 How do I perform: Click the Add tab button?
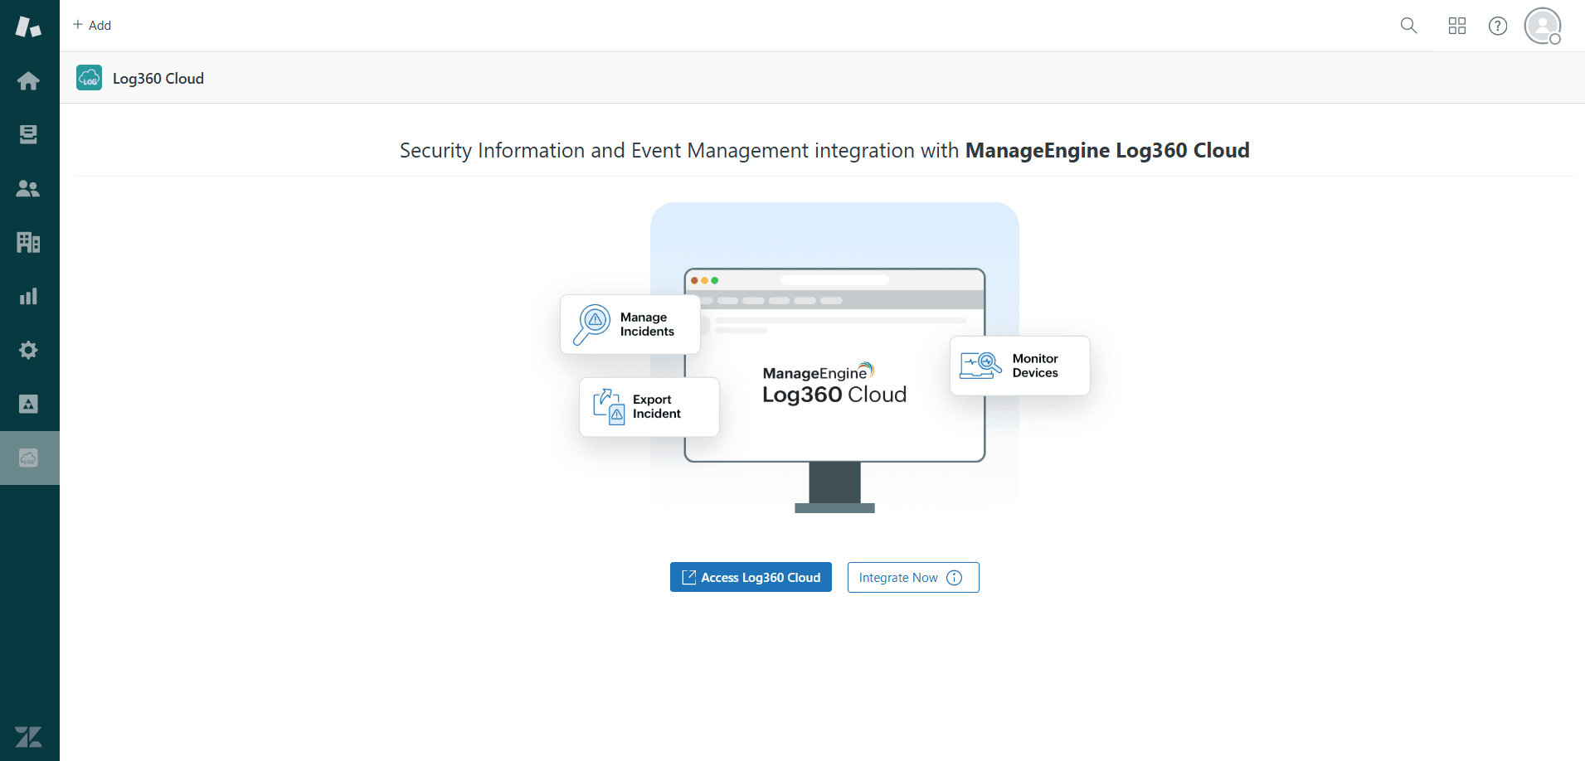[x=92, y=25]
